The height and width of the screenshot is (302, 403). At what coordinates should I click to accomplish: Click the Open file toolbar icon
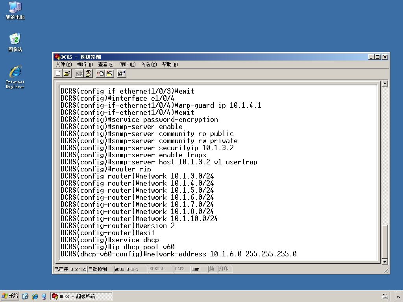pyautogui.click(x=67, y=74)
